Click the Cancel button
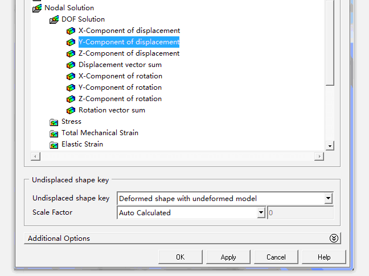 tap(276, 257)
